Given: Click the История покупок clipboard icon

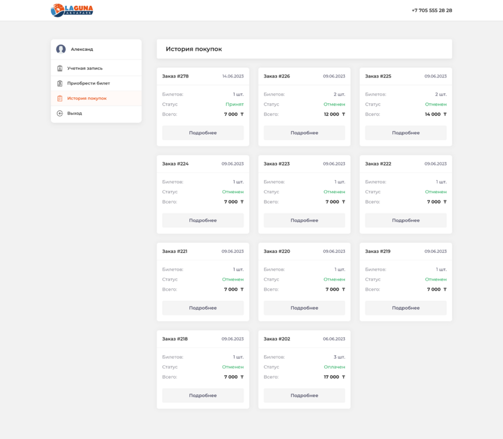Looking at the screenshot, I should click(60, 99).
